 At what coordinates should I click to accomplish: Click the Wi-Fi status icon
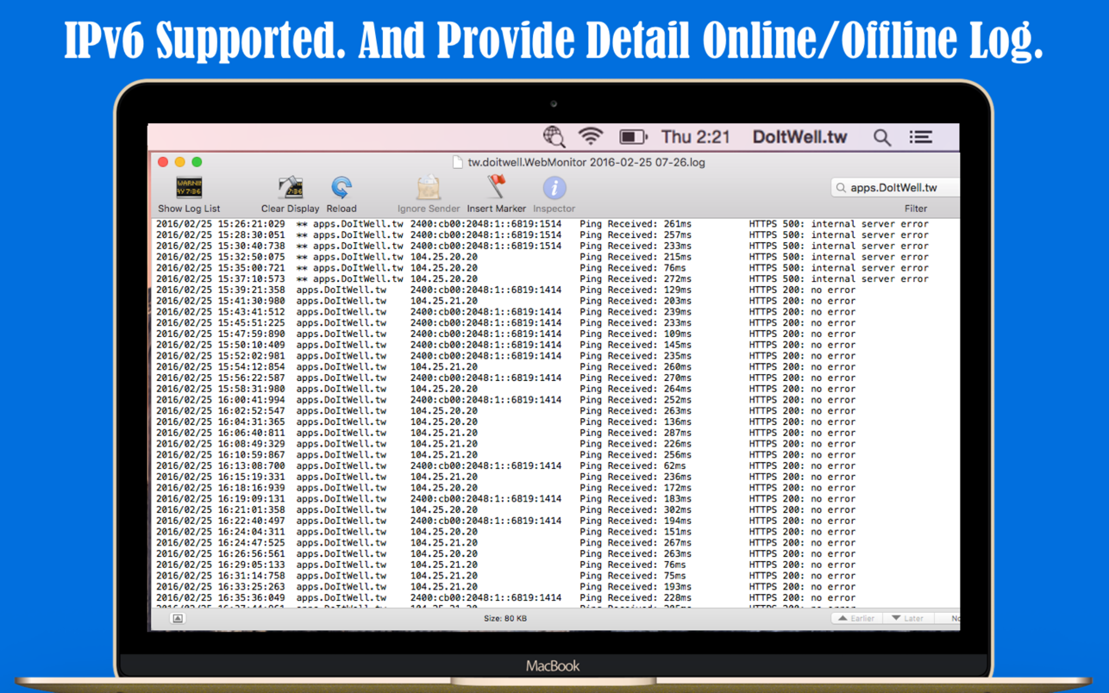tap(591, 137)
